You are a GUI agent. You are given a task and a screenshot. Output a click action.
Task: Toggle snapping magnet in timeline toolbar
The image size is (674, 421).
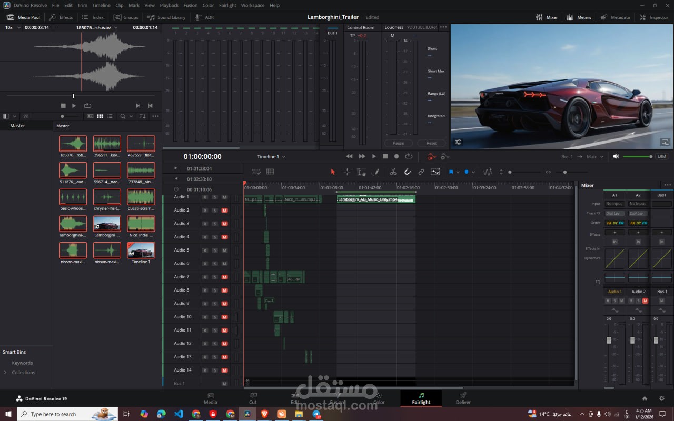tap(407, 172)
